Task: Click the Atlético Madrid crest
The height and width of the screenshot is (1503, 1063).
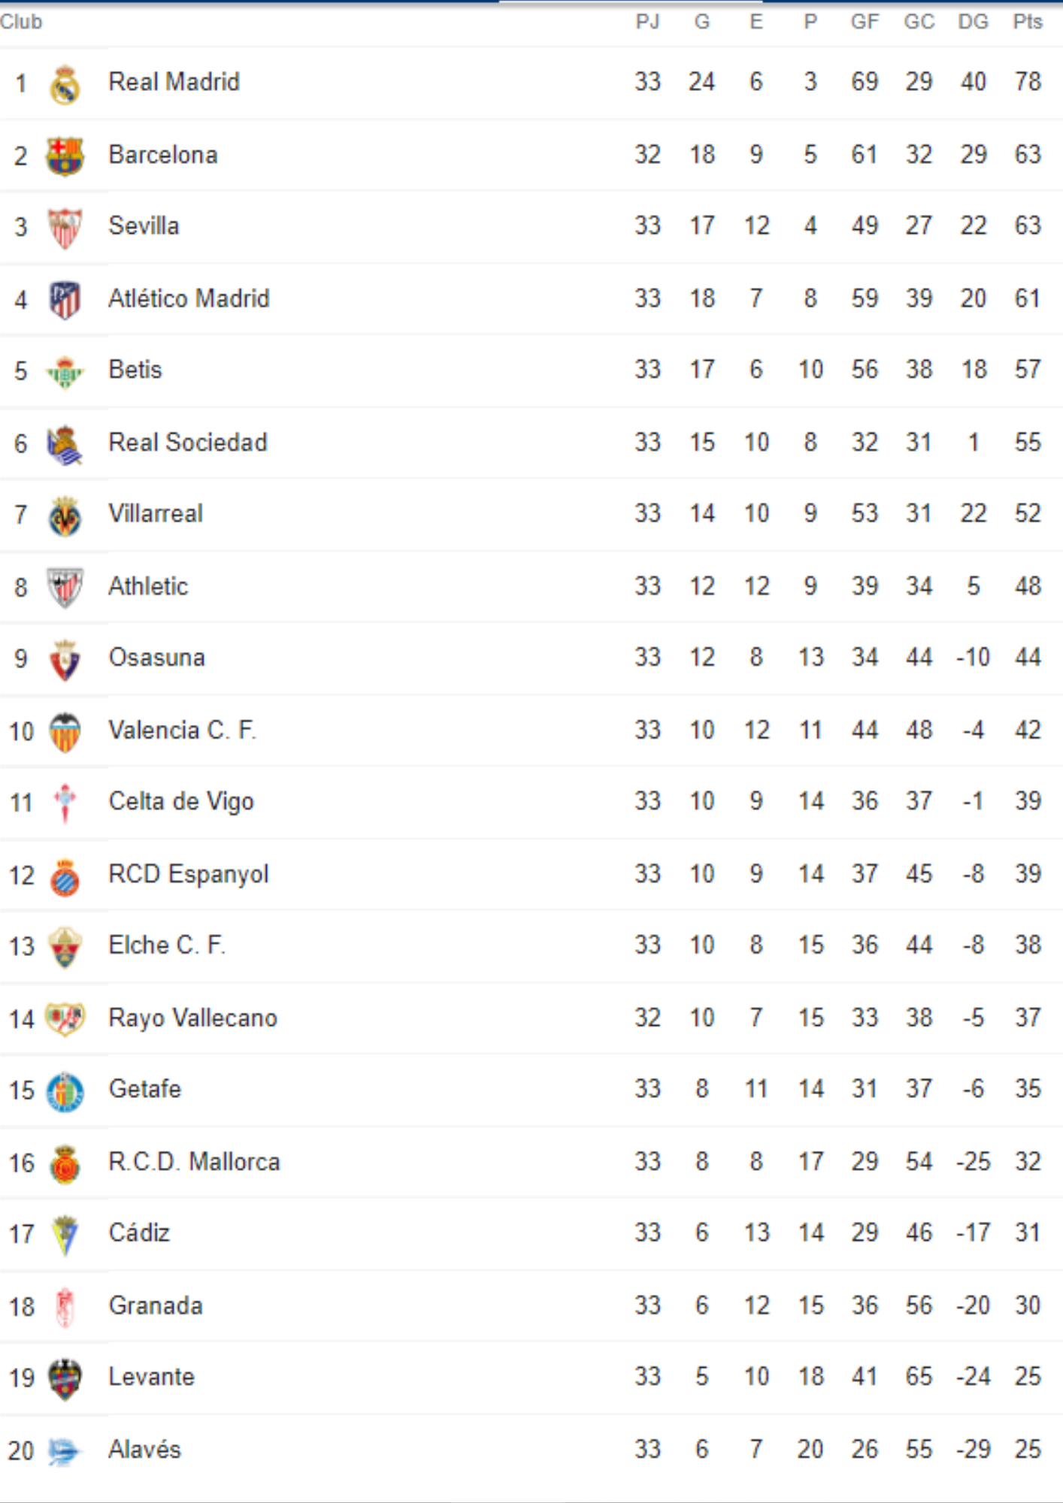Action: pyautogui.click(x=65, y=301)
